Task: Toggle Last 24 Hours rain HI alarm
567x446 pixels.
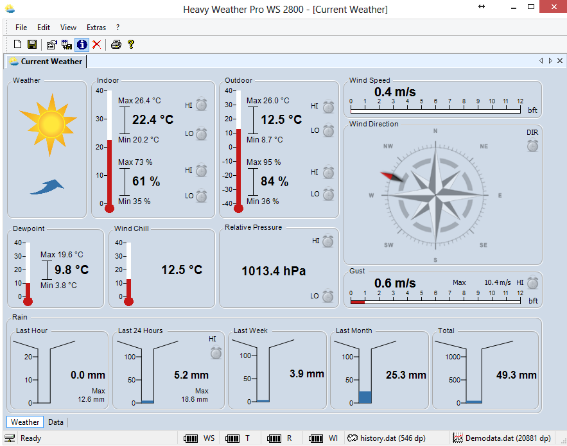Action: pos(216,352)
